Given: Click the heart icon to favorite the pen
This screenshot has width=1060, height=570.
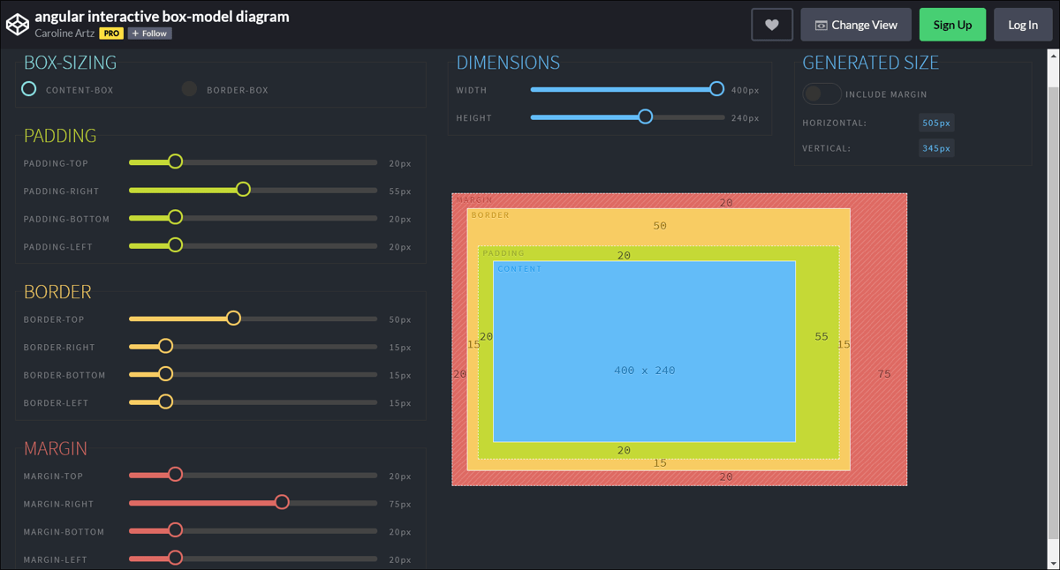Looking at the screenshot, I should pyautogui.click(x=771, y=24).
